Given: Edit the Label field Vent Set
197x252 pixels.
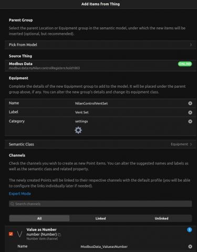Looking at the screenshot, I should 130,112.
